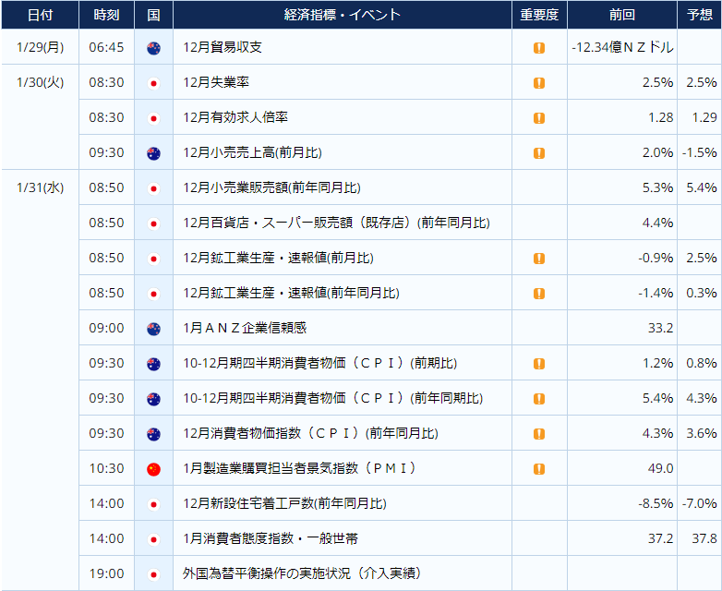The image size is (722, 591).
Task: Click the New Zealand flag in 12月貿易収支 row
Action: (x=153, y=47)
